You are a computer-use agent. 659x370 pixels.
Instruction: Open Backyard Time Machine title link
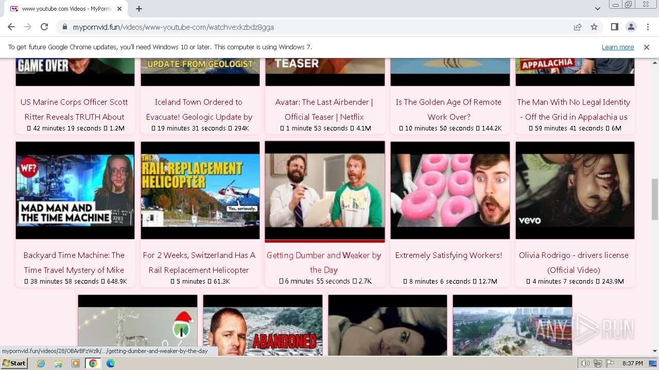tap(74, 262)
